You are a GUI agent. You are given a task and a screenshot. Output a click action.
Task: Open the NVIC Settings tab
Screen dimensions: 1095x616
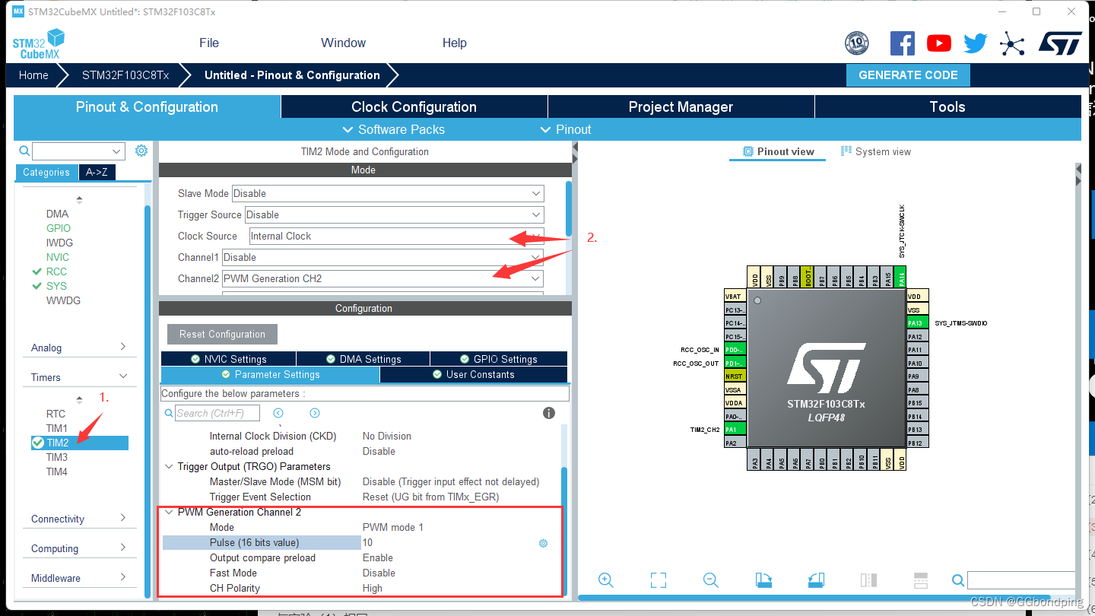(228, 359)
